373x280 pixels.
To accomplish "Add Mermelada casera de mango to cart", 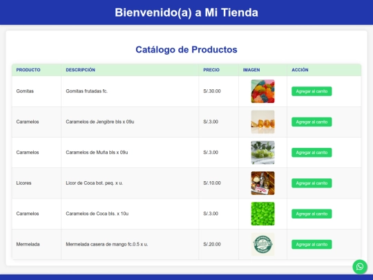I will click(312, 244).
